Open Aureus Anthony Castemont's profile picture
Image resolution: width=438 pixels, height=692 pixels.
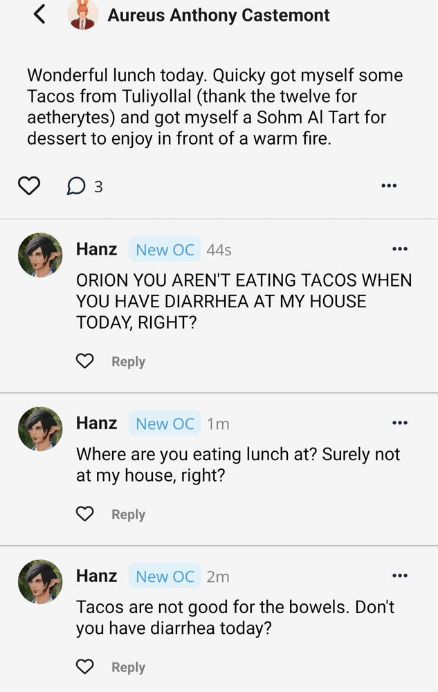click(83, 15)
